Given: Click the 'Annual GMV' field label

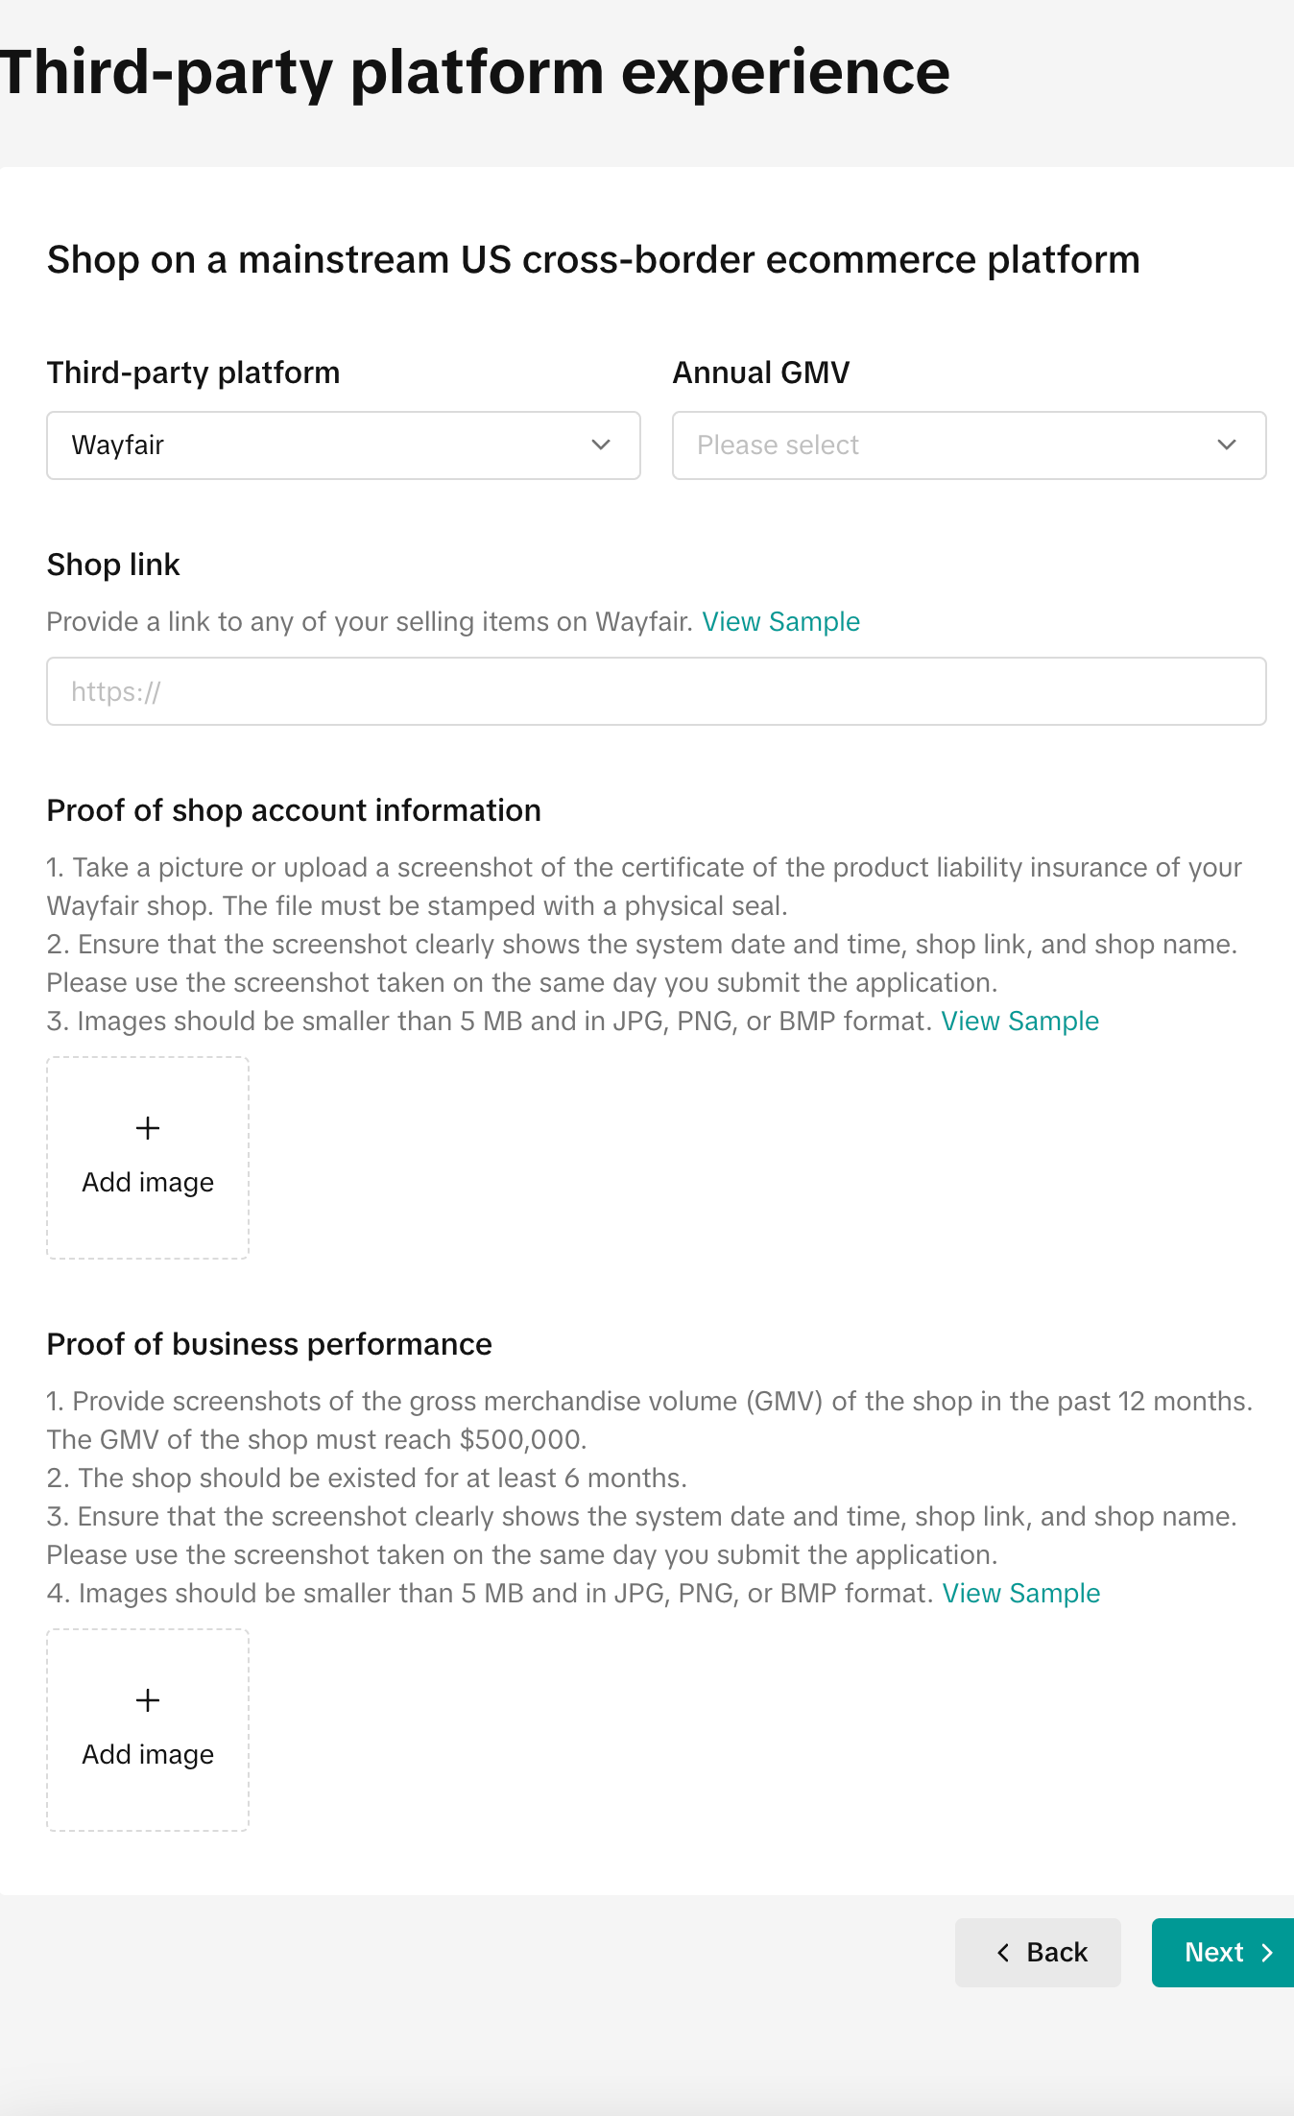Looking at the screenshot, I should point(760,373).
